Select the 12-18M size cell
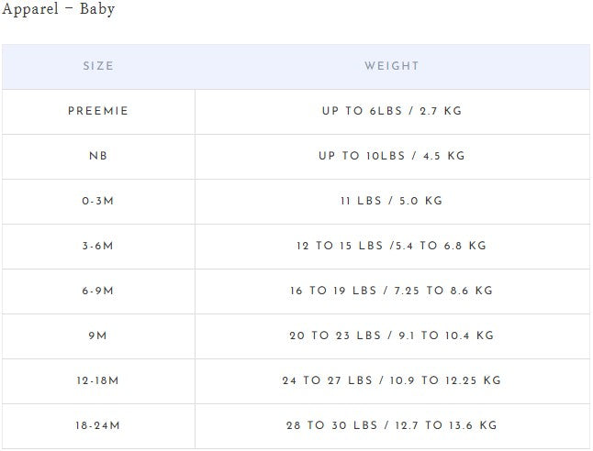This screenshot has height=451, width=593. (x=98, y=380)
